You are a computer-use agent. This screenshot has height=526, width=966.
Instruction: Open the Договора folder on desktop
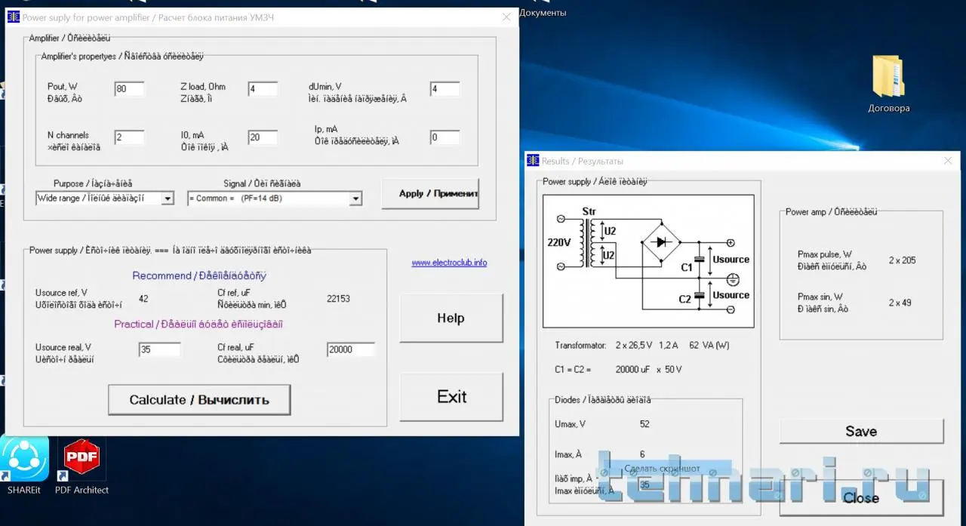(x=888, y=77)
